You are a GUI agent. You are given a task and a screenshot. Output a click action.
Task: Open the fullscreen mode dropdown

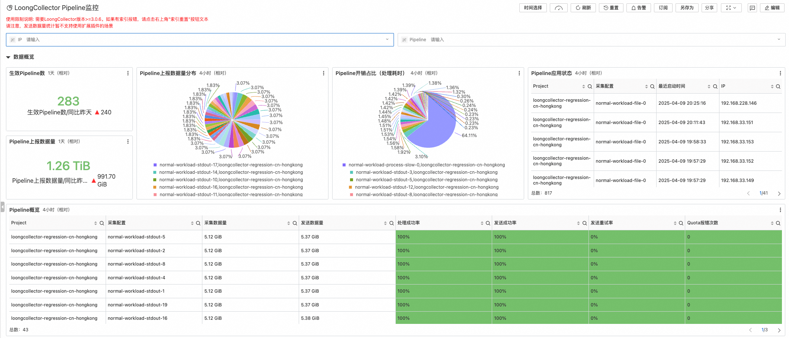click(x=731, y=8)
